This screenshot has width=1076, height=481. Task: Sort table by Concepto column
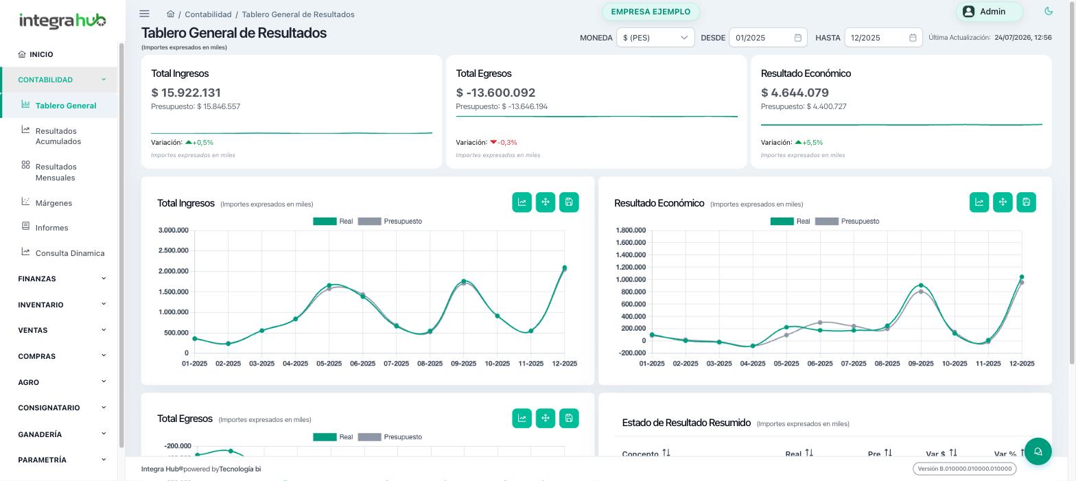pos(646,454)
